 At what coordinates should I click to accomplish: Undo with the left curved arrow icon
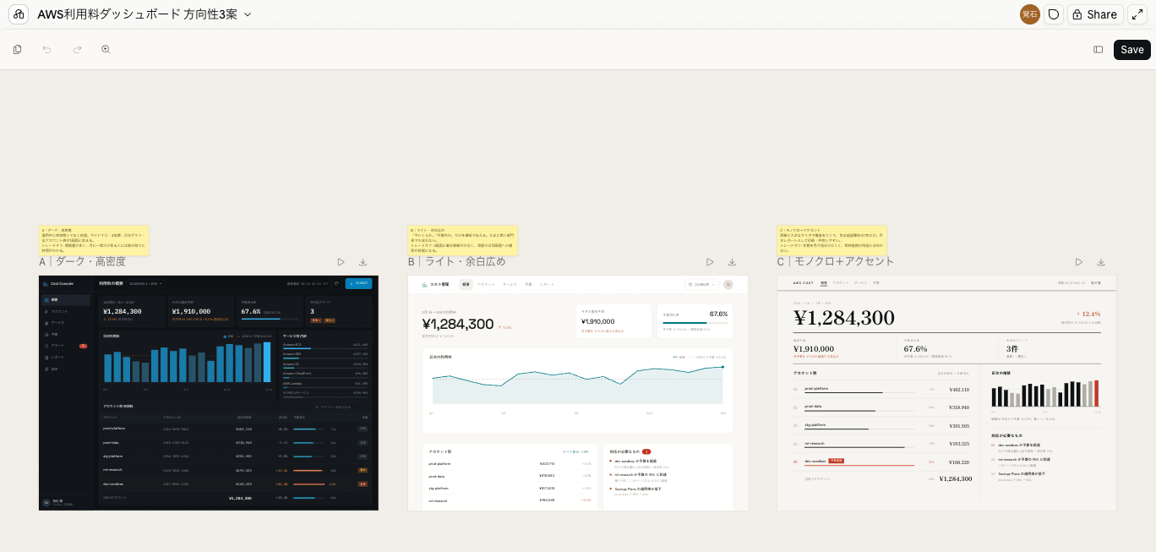(47, 50)
